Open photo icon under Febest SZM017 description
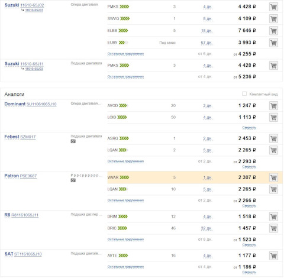Screen dimensions: 284x278 (x=73, y=141)
